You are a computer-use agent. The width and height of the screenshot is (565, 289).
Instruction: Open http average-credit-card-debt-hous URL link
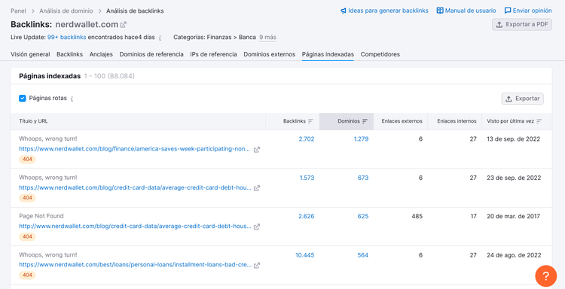click(136, 227)
